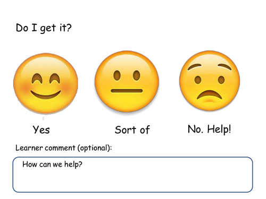Select the smiling blushing emoji face
This screenshot has height=199, width=266.
tap(46, 83)
